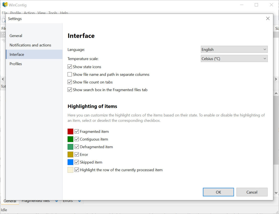Open the General settings page
The height and width of the screenshot is (214, 279).
pyautogui.click(x=34, y=36)
